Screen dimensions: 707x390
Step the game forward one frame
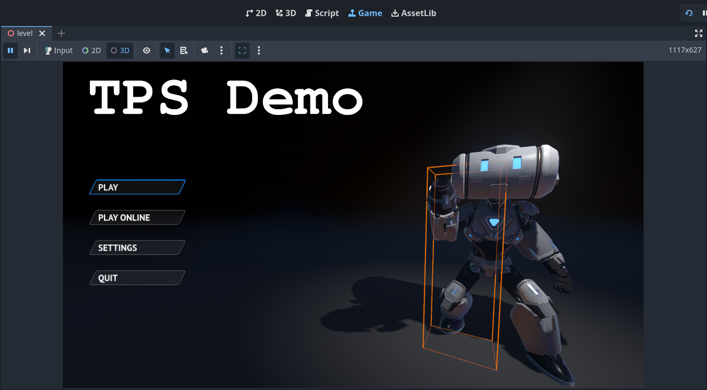click(27, 50)
